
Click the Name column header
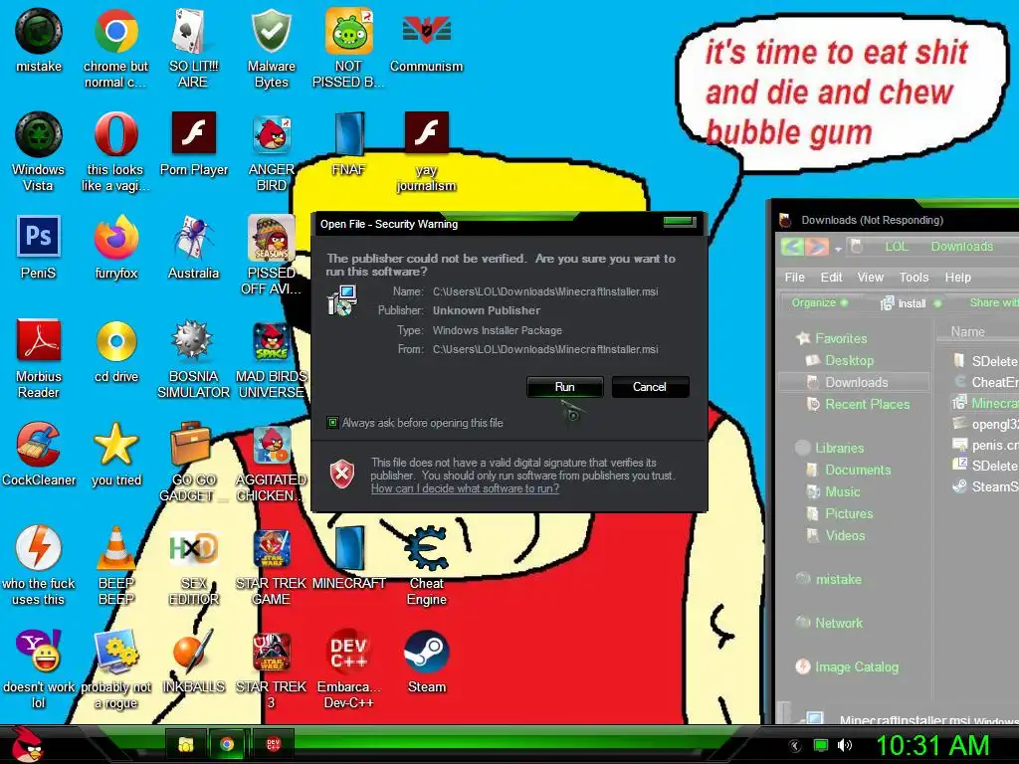tap(967, 332)
